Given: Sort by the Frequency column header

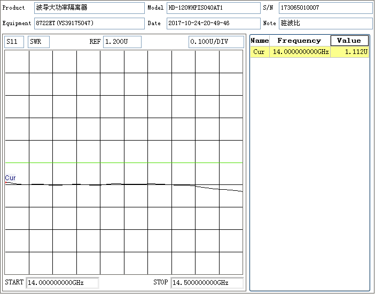Looking at the screenshot, I should pyautogui.click(x=300, y=41).
